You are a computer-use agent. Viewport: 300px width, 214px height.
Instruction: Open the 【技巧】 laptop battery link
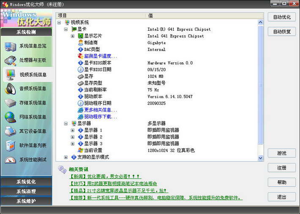coord(113,184)
